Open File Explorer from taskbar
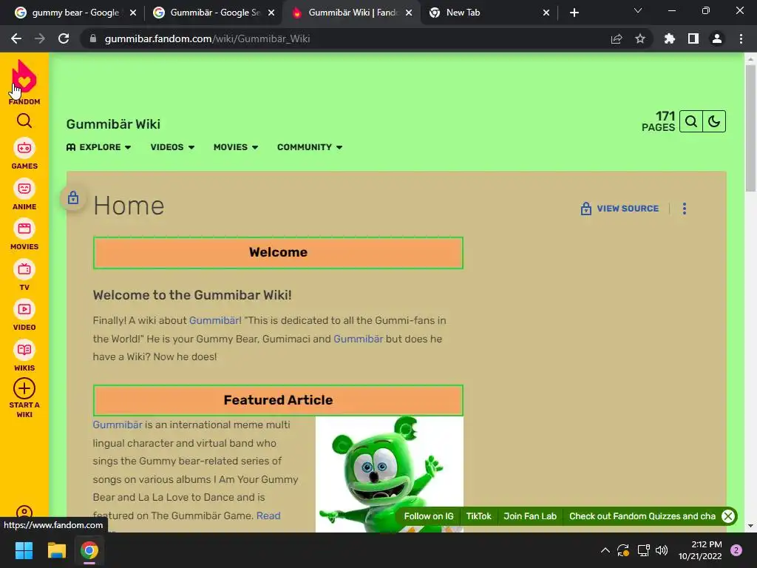 (x=56, y=550)
